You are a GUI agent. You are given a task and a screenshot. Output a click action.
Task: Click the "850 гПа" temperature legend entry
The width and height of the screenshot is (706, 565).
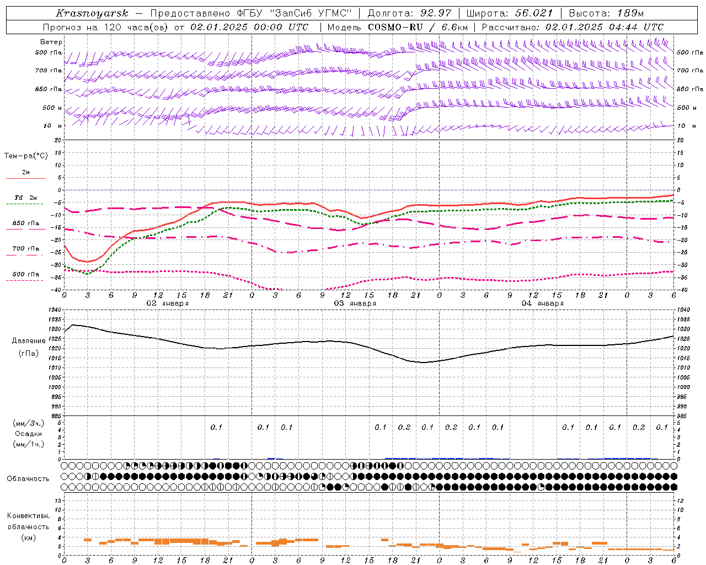pos(26,223)
